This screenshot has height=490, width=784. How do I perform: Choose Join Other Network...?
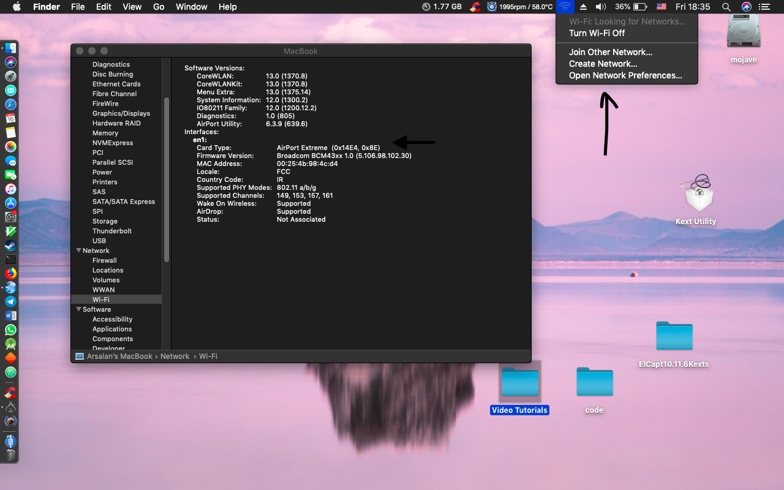(627, 52)
